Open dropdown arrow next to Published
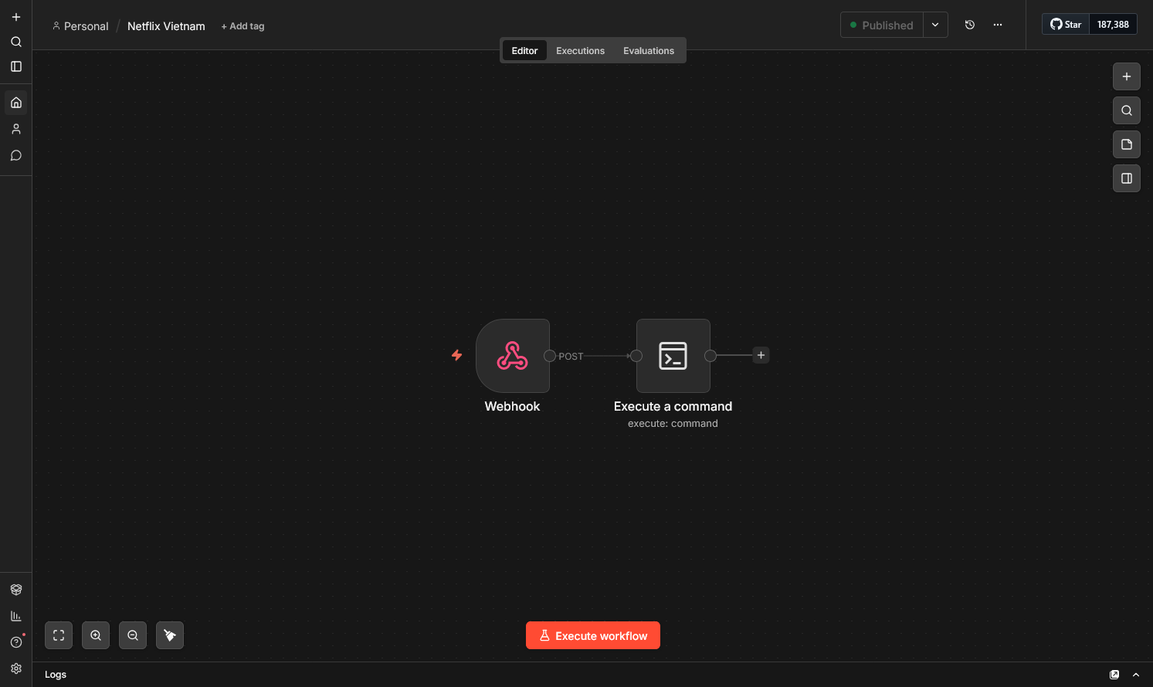This screenshot has height=687, width=1153. click(935, 25)
